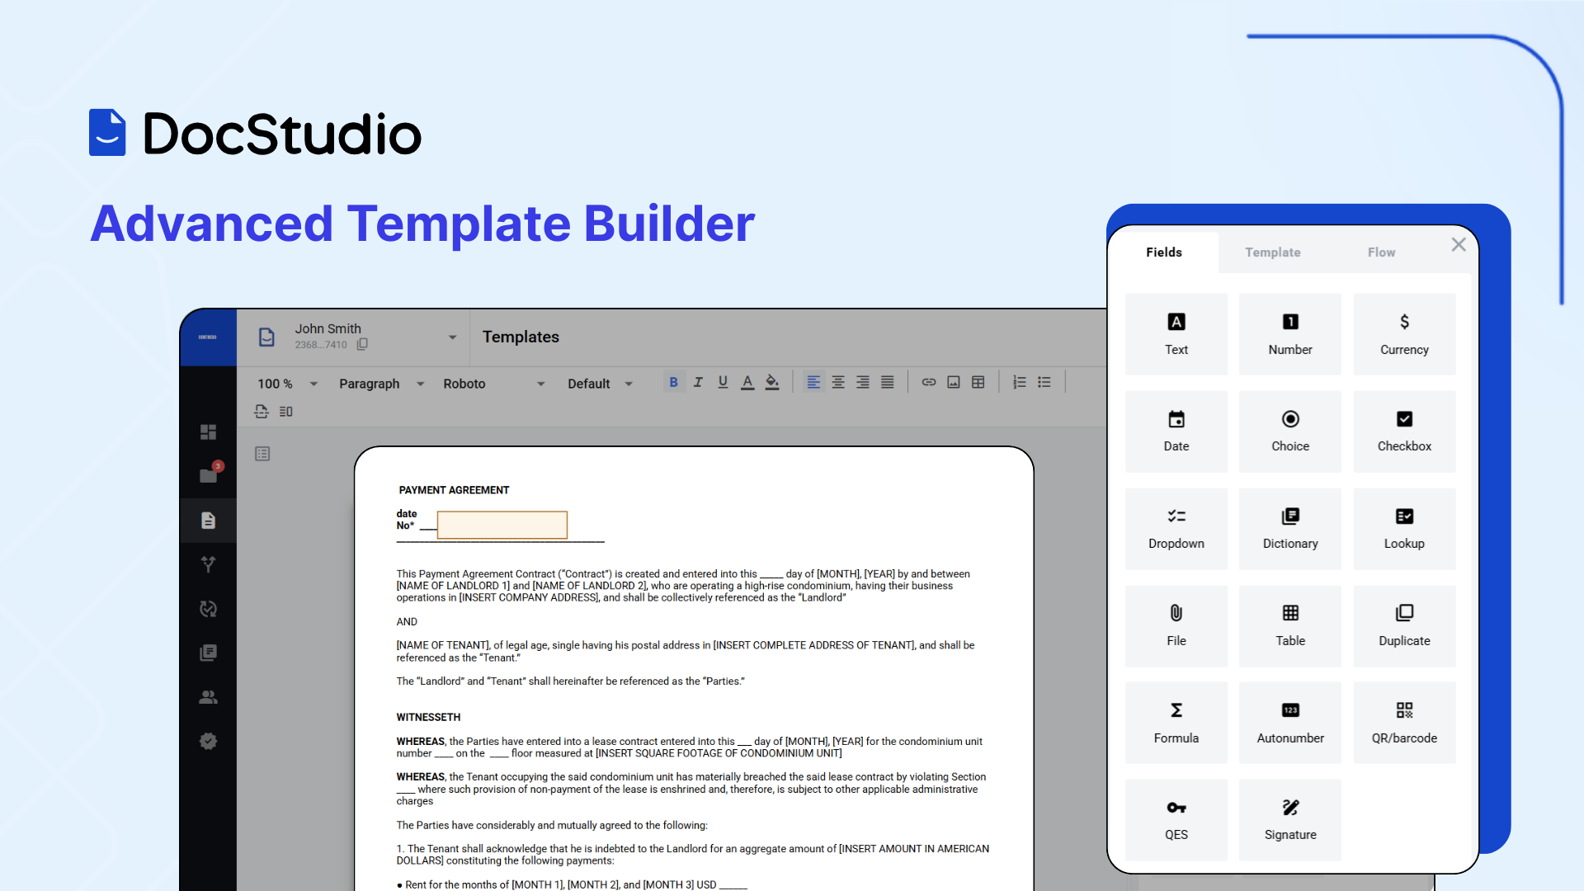Add a Signature field
1584x891 pixels.
1289,819
